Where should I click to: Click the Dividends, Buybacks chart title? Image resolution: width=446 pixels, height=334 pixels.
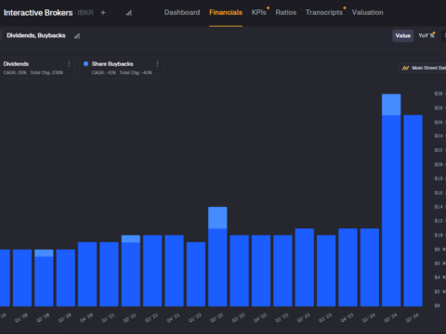coord(36,35)
